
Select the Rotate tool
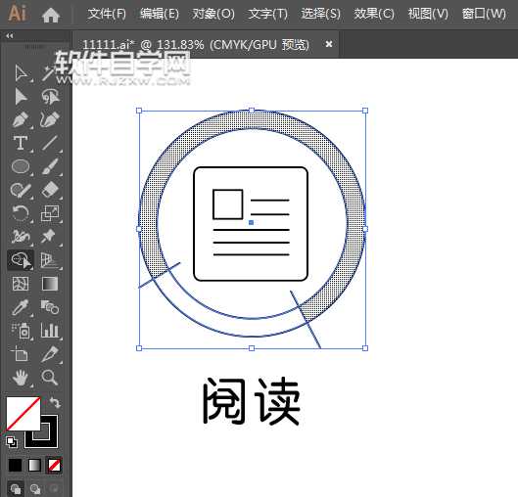(x=21, y=213)
